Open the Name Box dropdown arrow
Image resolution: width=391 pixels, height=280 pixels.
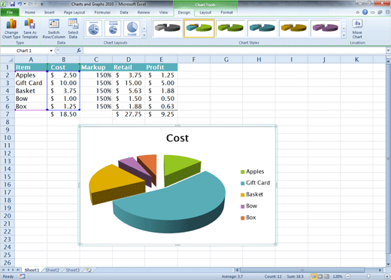tap(51, 50)
